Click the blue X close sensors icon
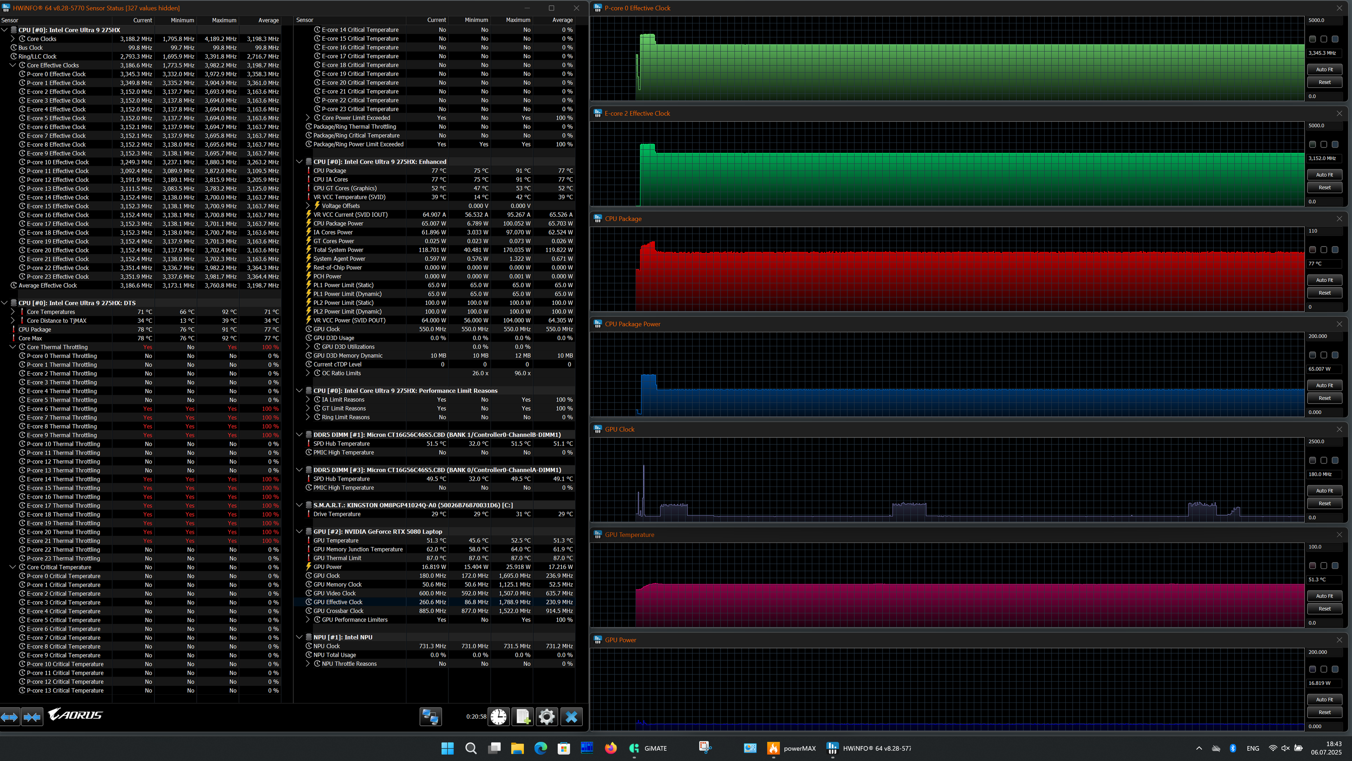The height and width of the screenshot is (761, 1352). tap(571, 716)
